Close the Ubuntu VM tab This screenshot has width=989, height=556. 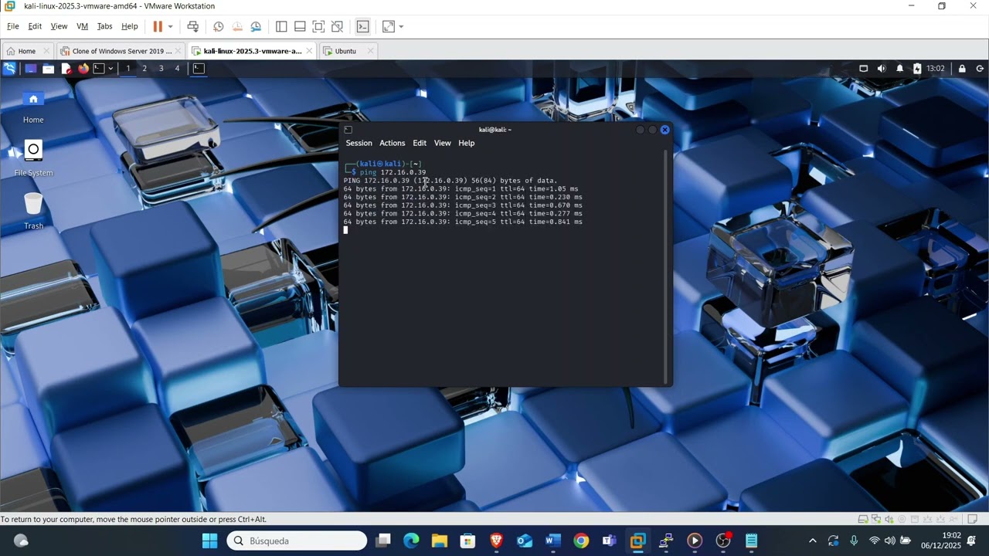[370, 51]
